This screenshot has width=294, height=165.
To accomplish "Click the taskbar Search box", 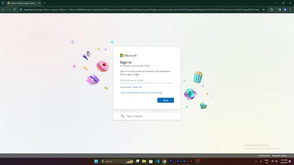I will (x=117, y=161).
